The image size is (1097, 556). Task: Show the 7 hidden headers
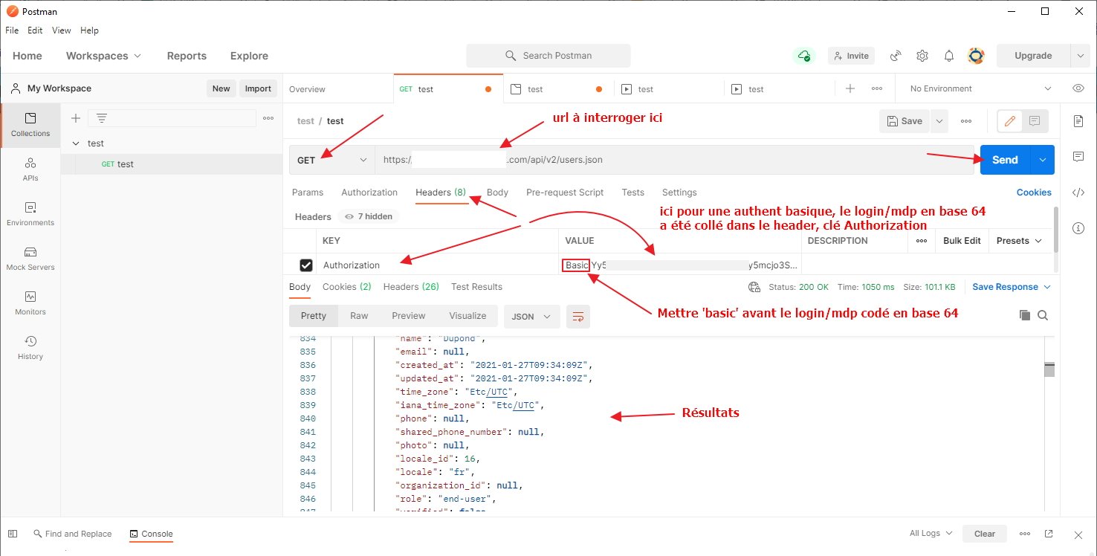coord(369,216)
